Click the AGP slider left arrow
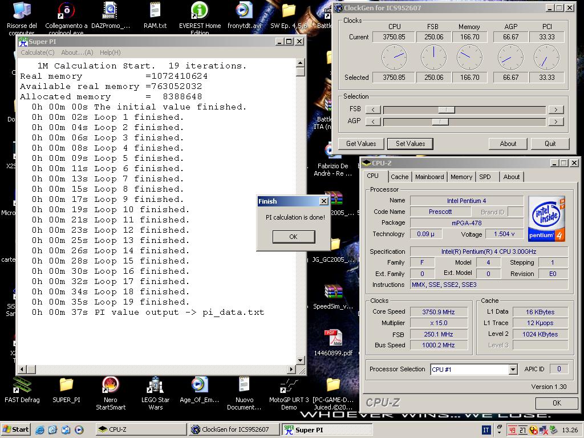Viewport: 584px width, 438px height. coord(373,121)
